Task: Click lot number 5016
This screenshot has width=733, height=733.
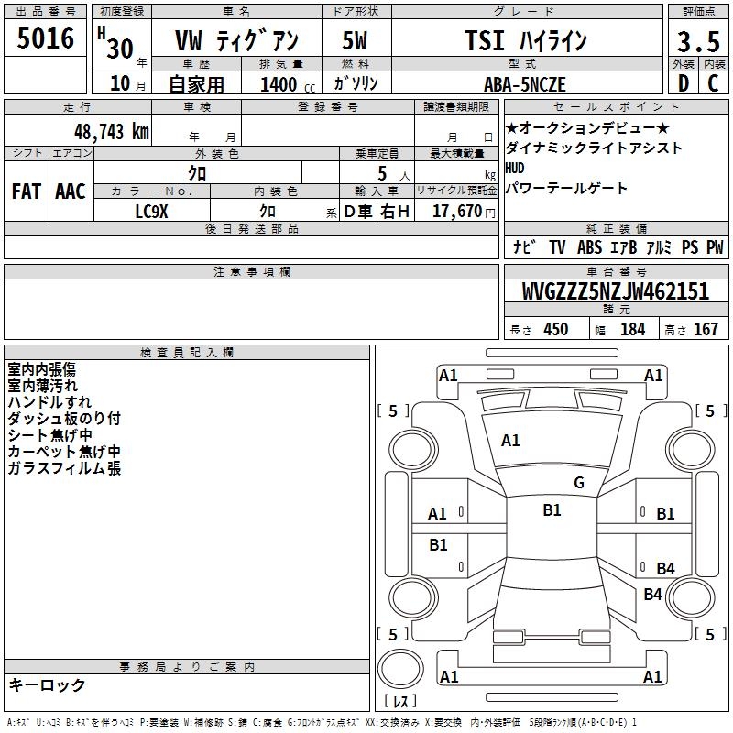Action: 45,38
